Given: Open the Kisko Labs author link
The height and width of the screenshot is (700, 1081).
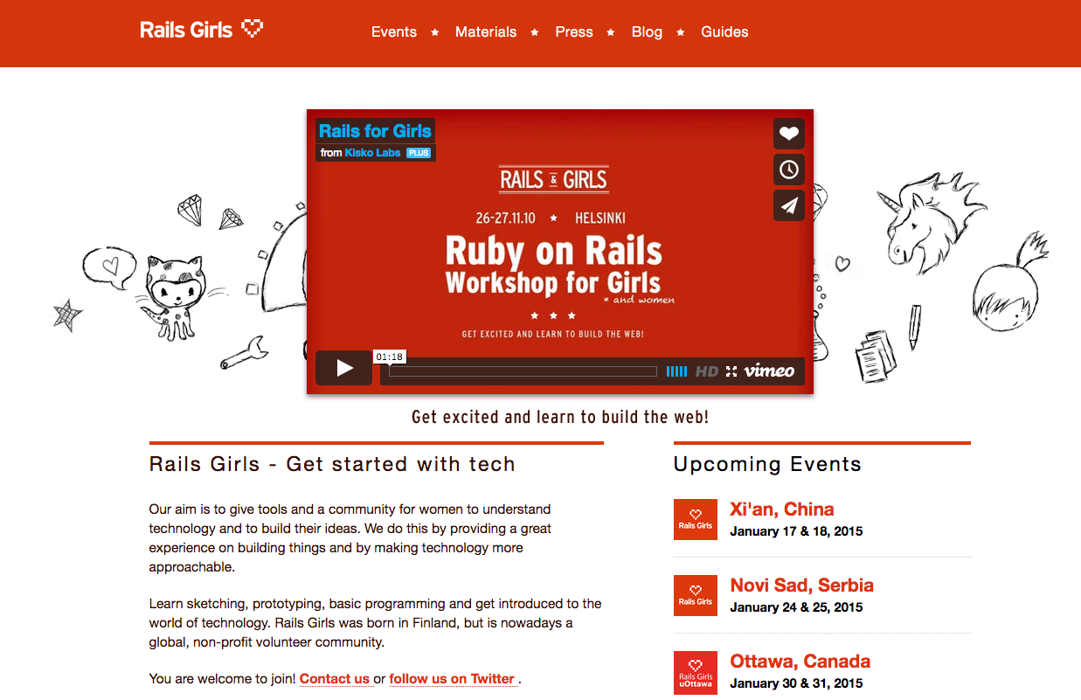Looking at the screenshot, I should pos(372,153).
